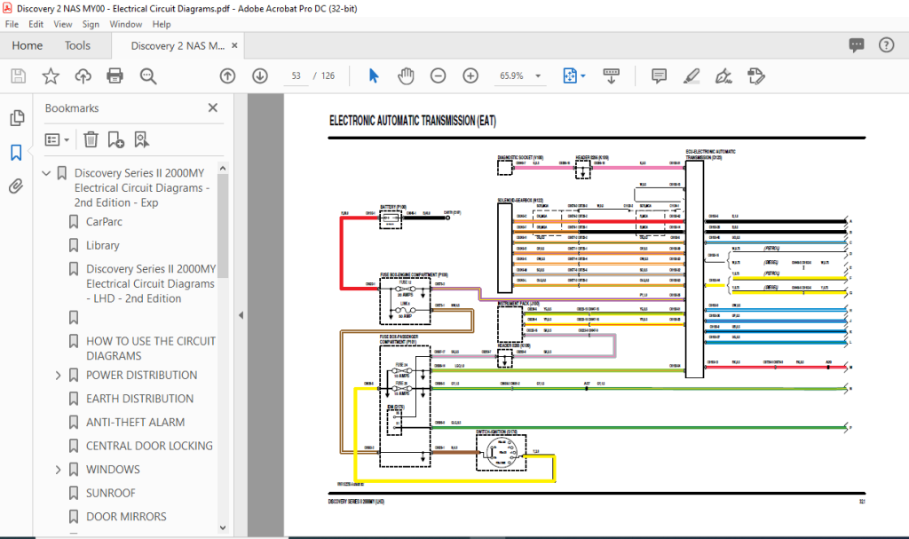This screenshot has width=909, height=539.
Task: Add a sticky note comment
Action: [659, 75]
